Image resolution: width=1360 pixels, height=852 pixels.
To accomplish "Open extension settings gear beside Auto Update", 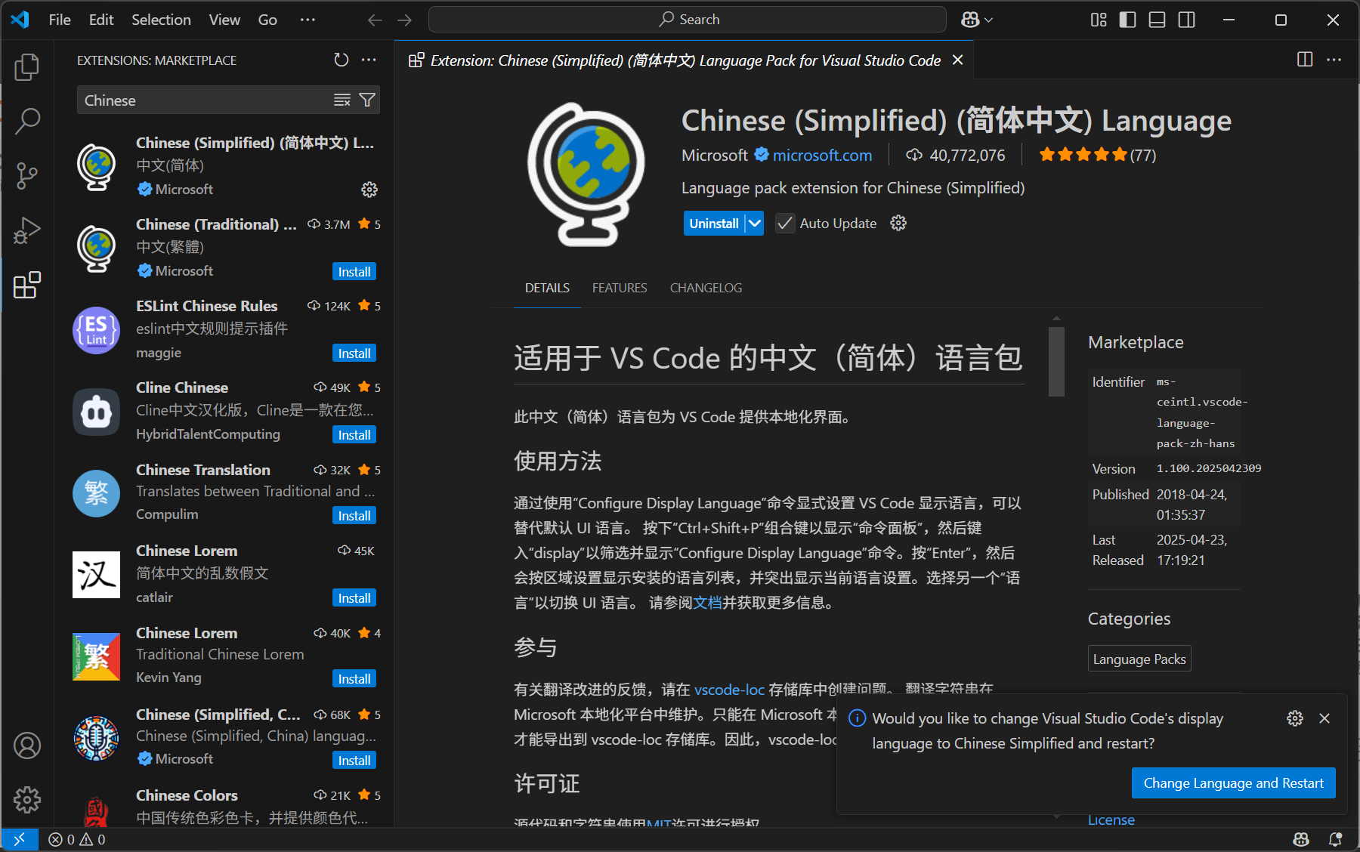I will 898,223.
